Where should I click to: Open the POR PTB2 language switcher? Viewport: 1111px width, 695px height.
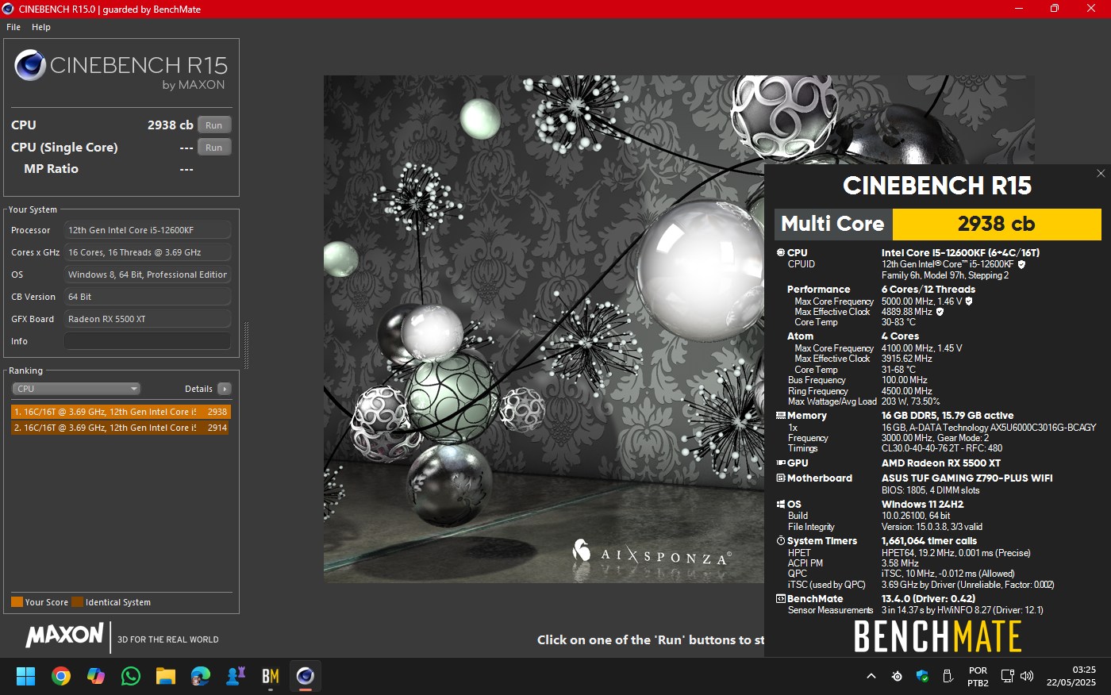click(x=978, y=677)
